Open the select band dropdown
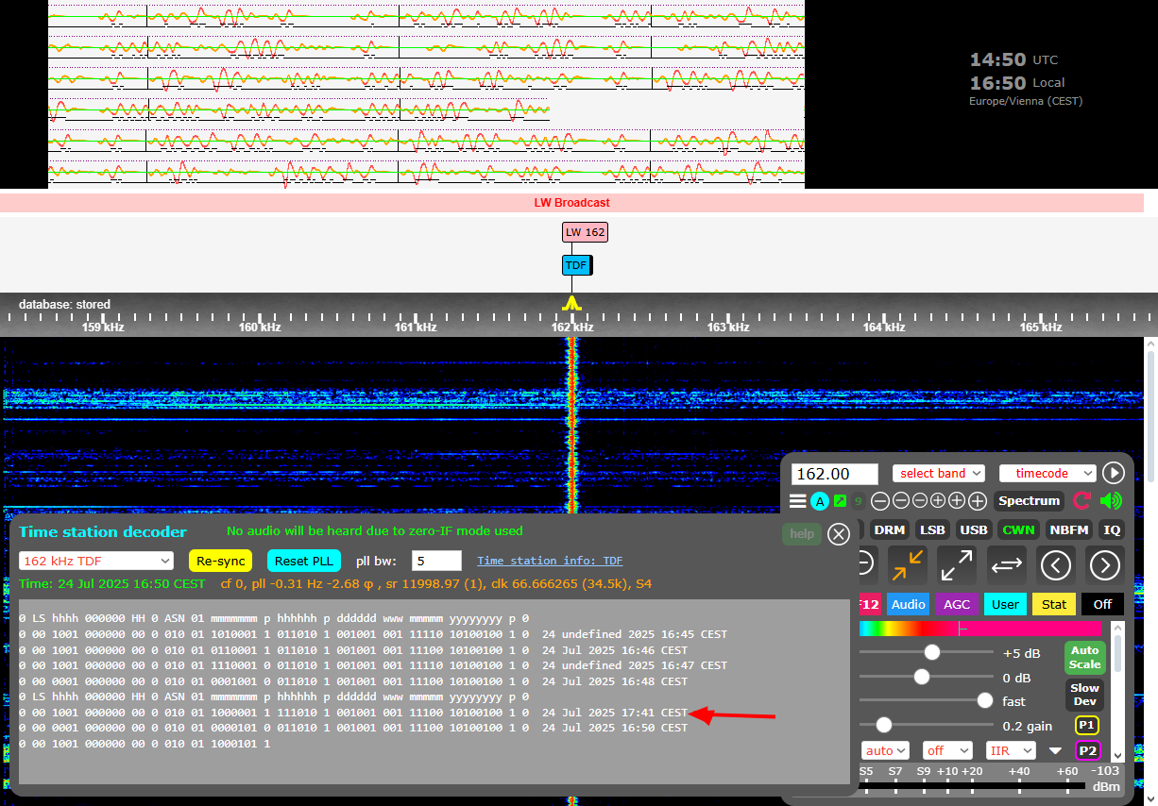 pyautogui.click(x=938, y=473)
